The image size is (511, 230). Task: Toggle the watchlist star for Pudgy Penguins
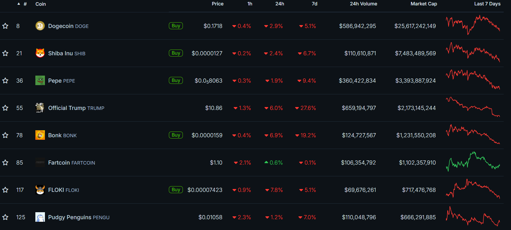pos(5,217)
